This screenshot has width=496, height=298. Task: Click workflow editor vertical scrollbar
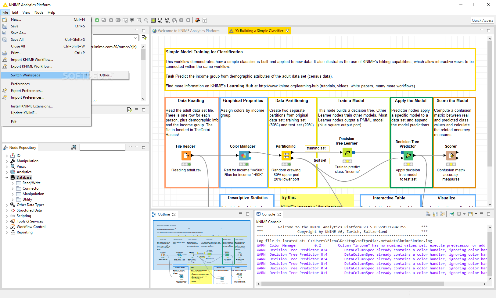[x=490, y=103]
